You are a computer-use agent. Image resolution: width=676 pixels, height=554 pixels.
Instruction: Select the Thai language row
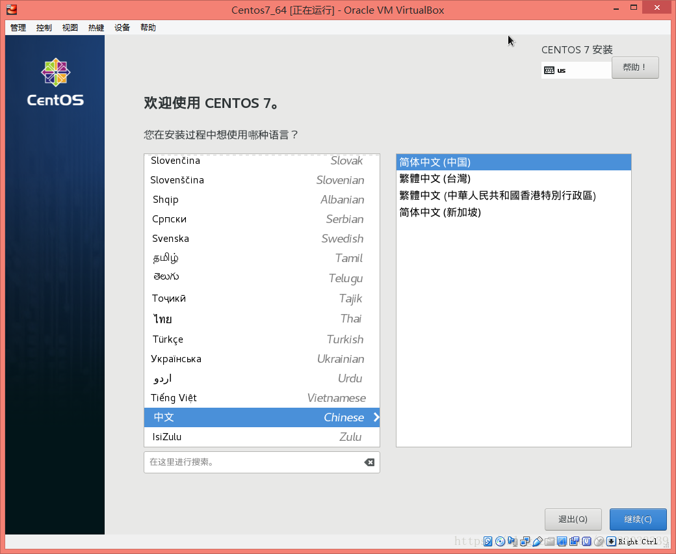point(262,319)
